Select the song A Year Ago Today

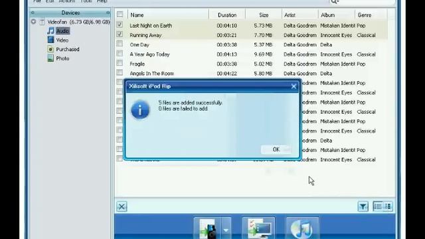149,54
